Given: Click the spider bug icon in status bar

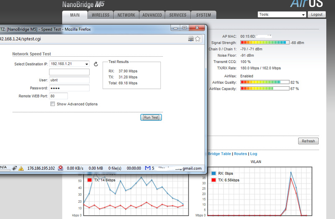Looking at the screenshot, I should (x=14, y=168).
